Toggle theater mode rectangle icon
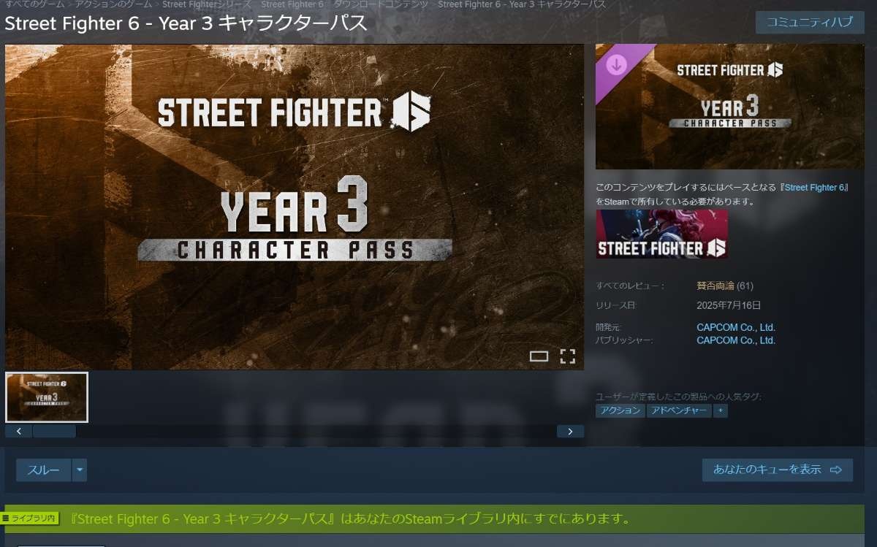Screen dimensions: 877x547 coord(539,356)
